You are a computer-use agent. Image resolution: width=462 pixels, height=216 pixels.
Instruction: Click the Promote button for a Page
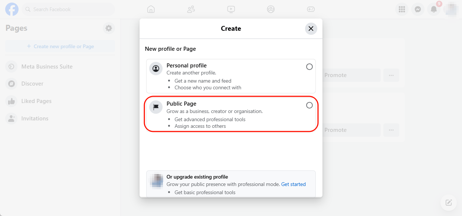[351, 75]
